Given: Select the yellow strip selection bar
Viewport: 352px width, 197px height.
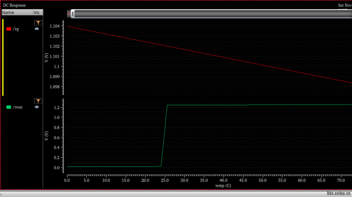Looking at the screenshot, I should pos(3,57).
